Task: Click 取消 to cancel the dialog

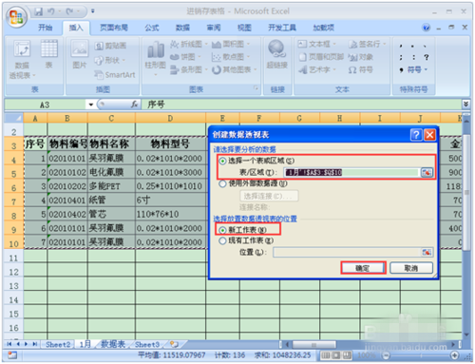Action: [x=411, y=268]
